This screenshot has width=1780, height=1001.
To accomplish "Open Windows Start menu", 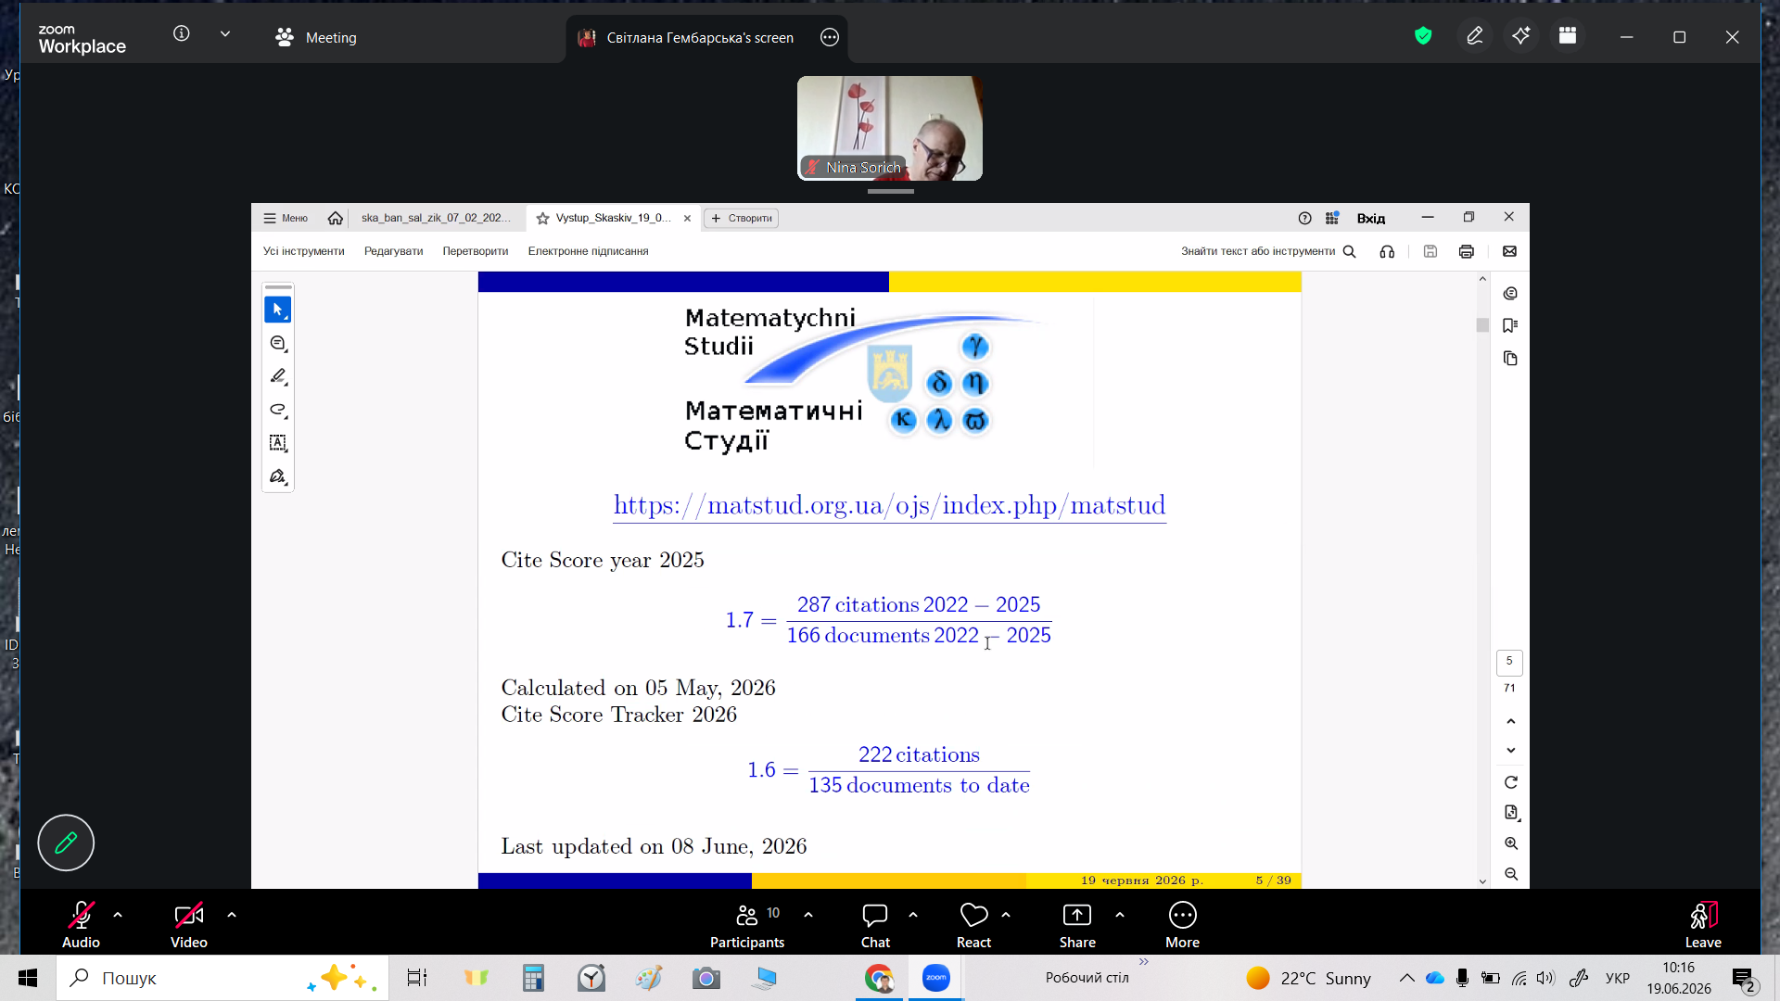I will (x=28, y=978).
